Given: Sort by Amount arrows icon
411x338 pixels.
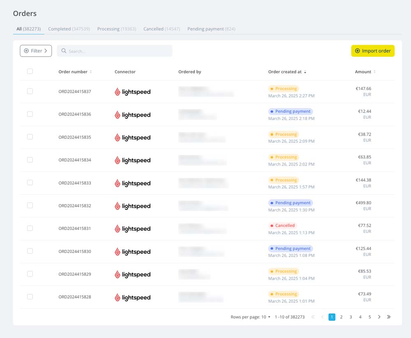Looking at the screenshot, I should coord(374,72).
